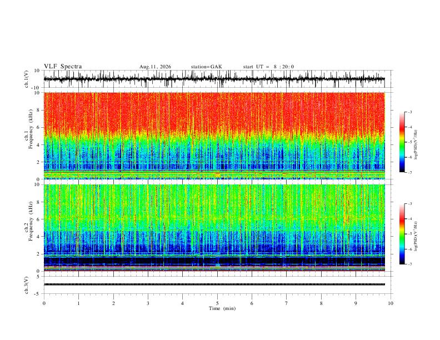This screenshot has width=440, height=340.
Task: Click tick label "0" on the Time axis
Action: (44, 303)
